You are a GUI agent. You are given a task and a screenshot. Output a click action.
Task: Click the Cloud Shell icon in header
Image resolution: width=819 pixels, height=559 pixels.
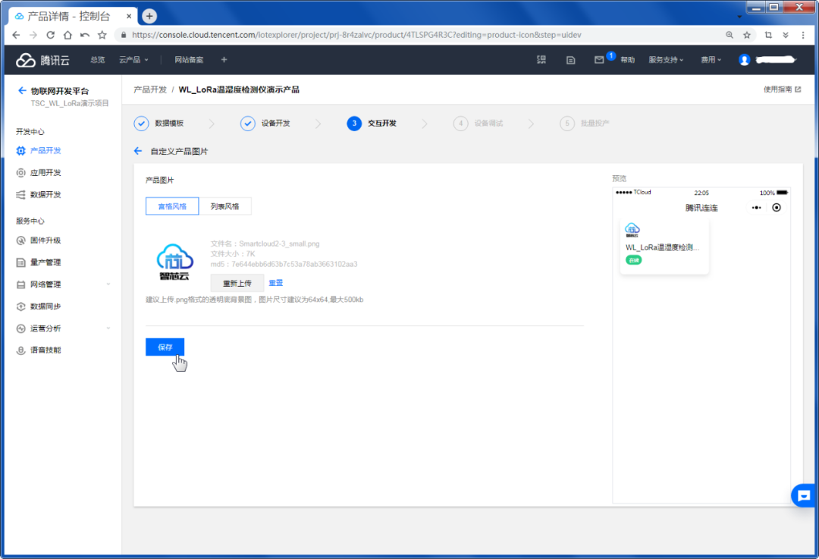541,60
